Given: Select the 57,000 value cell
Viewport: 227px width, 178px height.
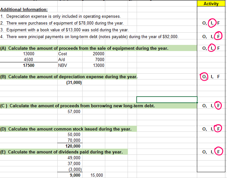Looking at the screenshot, I should (70, 111).
